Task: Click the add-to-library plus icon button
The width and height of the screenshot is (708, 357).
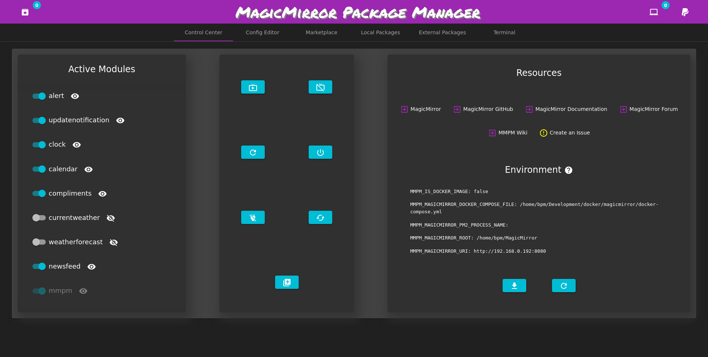Action: click(x=287, y=282)
